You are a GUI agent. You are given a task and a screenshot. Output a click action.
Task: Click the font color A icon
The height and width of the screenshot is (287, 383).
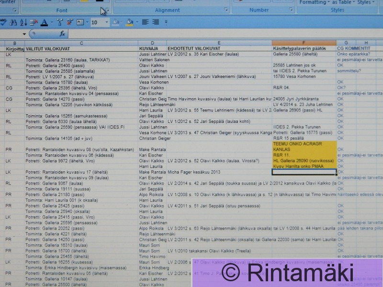44,22
